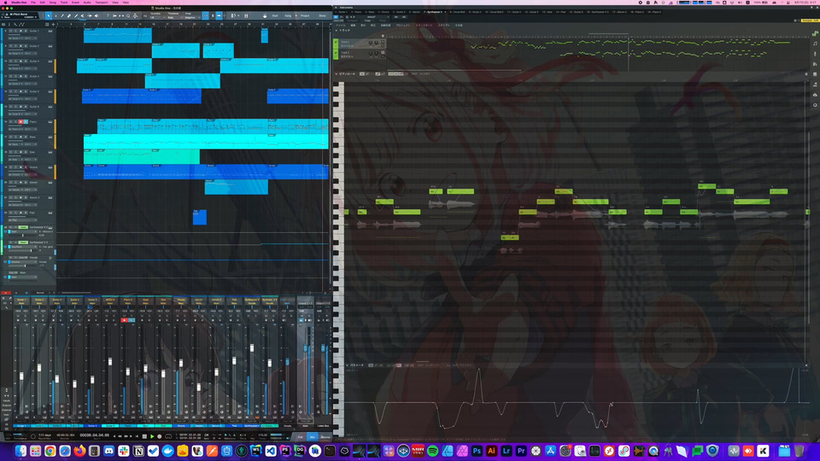
Task: Open Spotify from the Dock
Action: coord(432,451)
